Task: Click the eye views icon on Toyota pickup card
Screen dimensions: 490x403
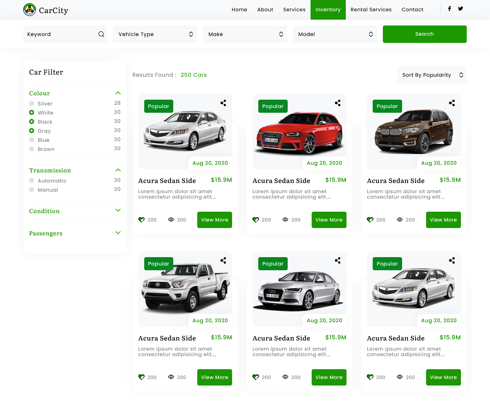Action: pos(171,377)
